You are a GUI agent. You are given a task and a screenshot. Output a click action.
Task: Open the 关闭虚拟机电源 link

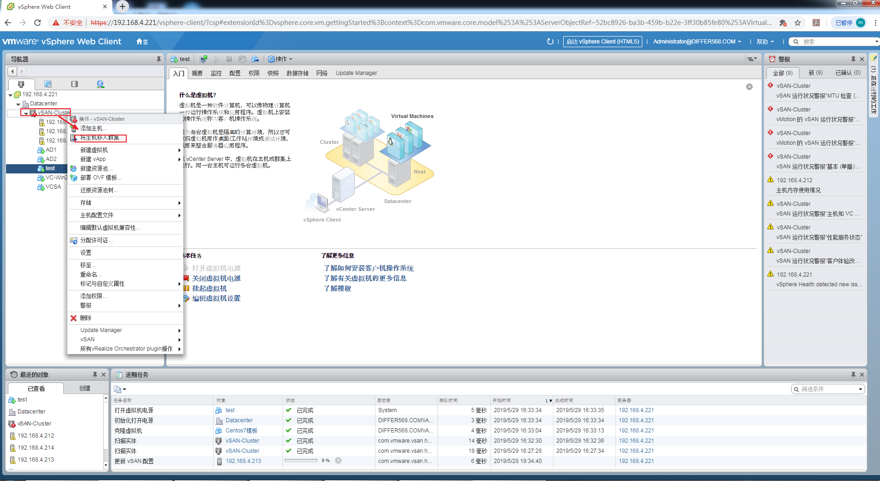click(x=216, y=278)
